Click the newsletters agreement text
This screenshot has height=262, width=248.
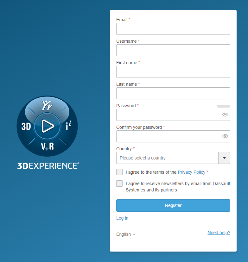178,187
